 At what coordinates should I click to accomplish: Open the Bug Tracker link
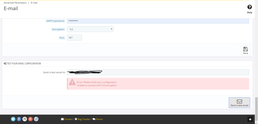coord(84,119)
